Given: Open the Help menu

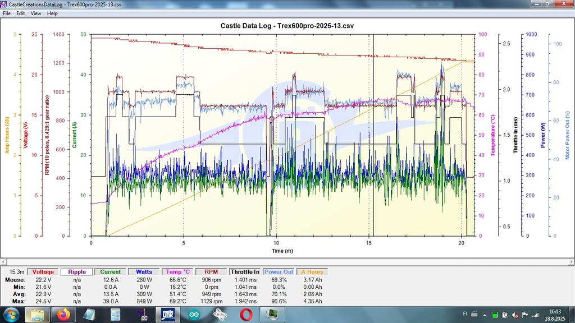Looking at the screenshot, I should [x=52, y=13].
